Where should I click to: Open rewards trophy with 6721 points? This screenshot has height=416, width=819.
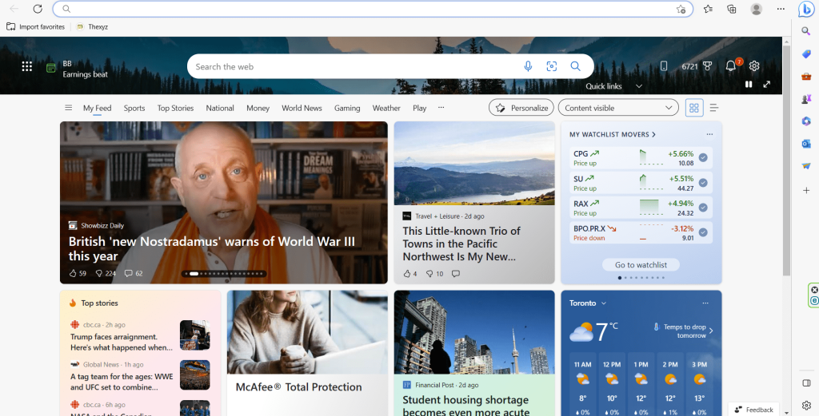click(697, 66)
